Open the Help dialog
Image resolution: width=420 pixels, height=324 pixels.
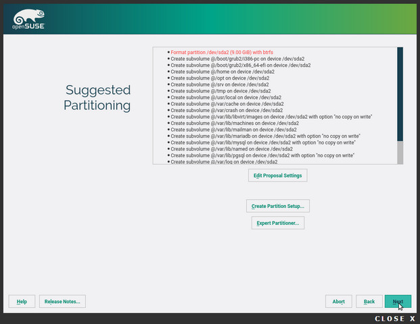22,302
